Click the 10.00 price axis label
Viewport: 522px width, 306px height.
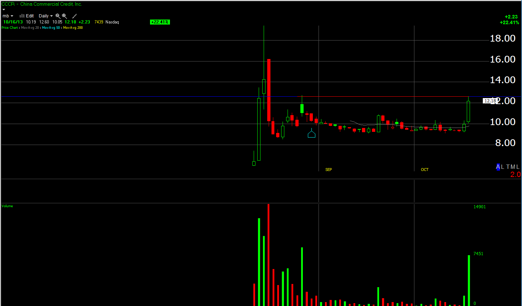[502, 122]
